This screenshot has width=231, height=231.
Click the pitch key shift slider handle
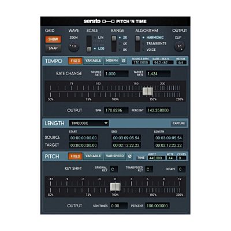[115, 187]
